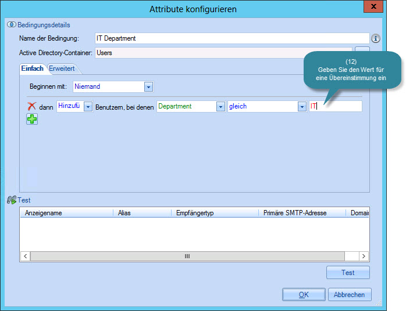The image size is (406, 311).
Task: Confirm with the OK button
Action: tap(304, 295)
